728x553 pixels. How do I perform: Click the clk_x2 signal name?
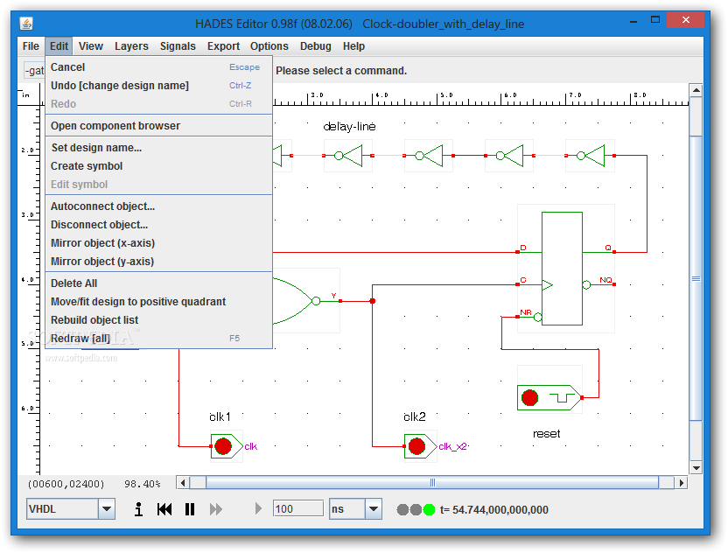pyautogui.click(x=452, y=446)
